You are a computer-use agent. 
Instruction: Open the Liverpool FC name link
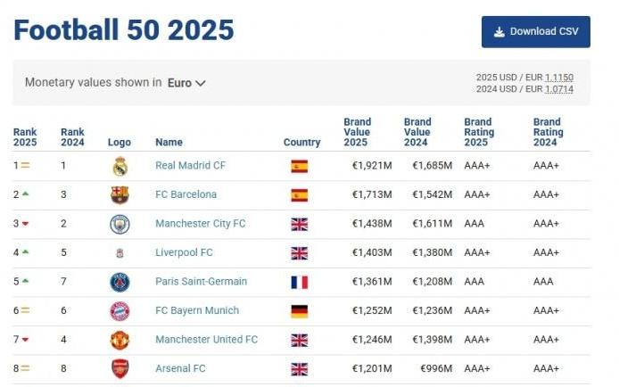click(184, 253)
